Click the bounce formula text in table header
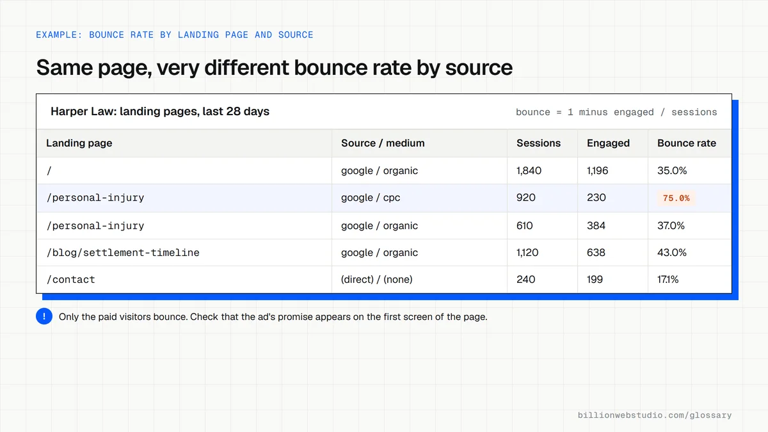This screenshot has width=768, height=432. pyautogui.click(x=616, y=112)
